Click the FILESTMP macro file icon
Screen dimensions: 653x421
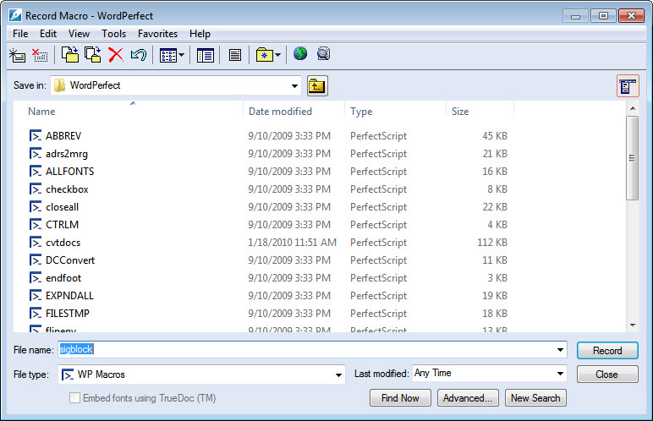click(36, 313)
